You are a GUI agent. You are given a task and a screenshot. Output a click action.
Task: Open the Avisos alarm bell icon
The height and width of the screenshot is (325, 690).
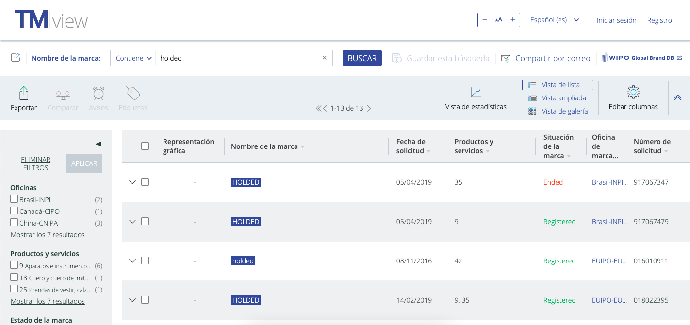98,93
